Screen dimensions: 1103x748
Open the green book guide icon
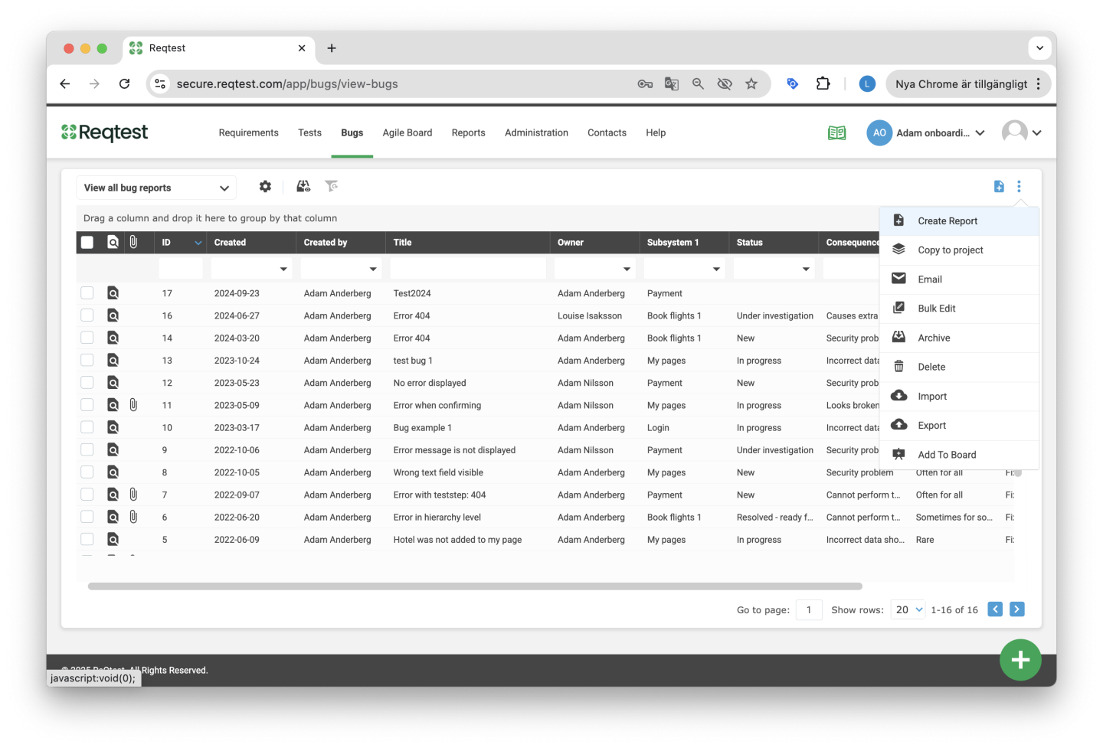tap(836, 133)
